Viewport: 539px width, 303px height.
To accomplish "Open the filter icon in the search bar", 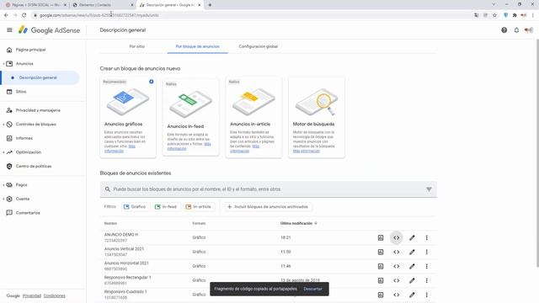I will pos(429,189).
